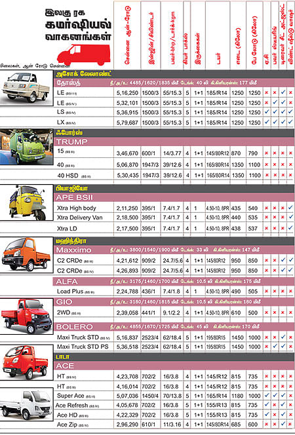
Task: Click price 5,16,250 in Dost LE row
Action: (127, 93)
